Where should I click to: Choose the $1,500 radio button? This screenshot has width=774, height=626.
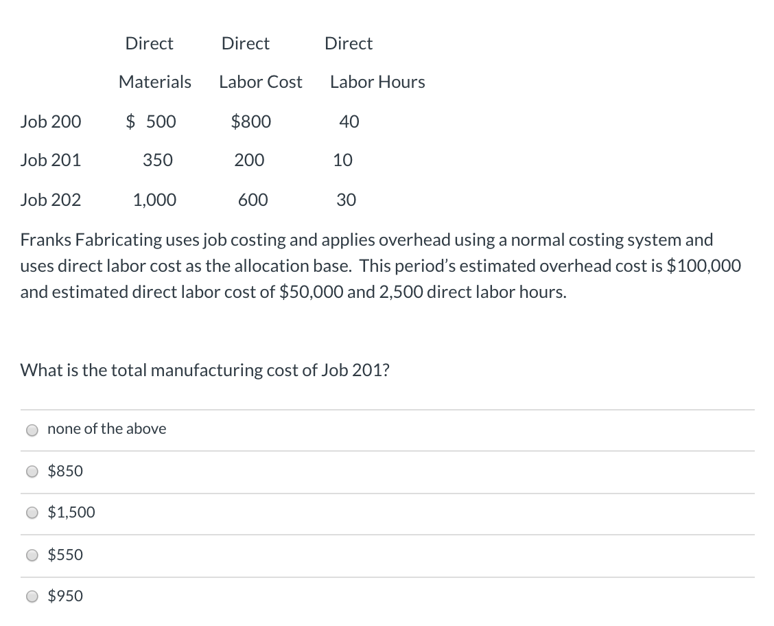(x=32, y=513)
